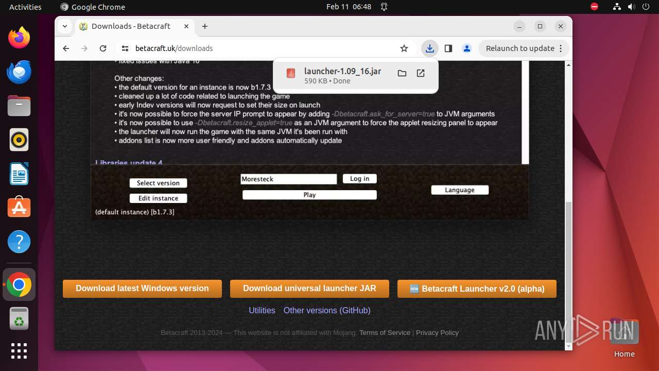The image size is (659, 371).
Task: Toggle the Chrome downloads bubble
Action: [429, 48]
